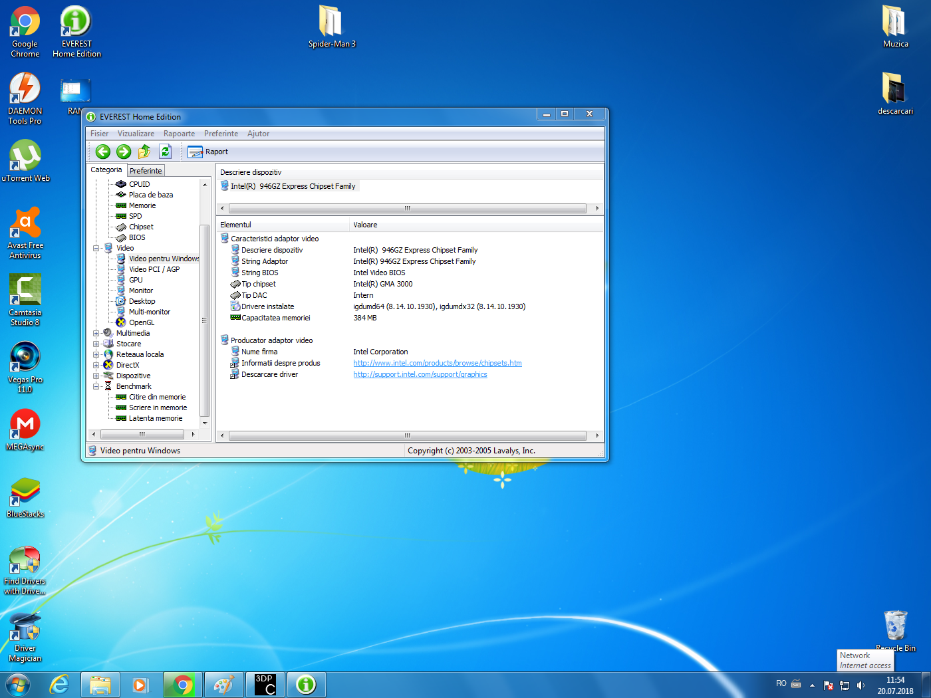Open the Fisier menu
Image resolution: width=931 pixels, height=698 pixels.
pos(99,134)
